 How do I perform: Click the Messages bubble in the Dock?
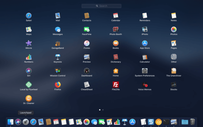[94, 122]
